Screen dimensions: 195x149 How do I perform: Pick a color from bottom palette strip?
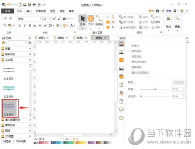(75, 143)
